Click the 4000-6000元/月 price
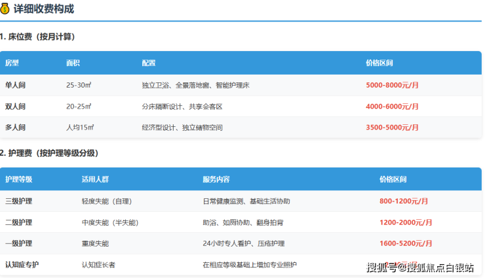 coord(392,106)
